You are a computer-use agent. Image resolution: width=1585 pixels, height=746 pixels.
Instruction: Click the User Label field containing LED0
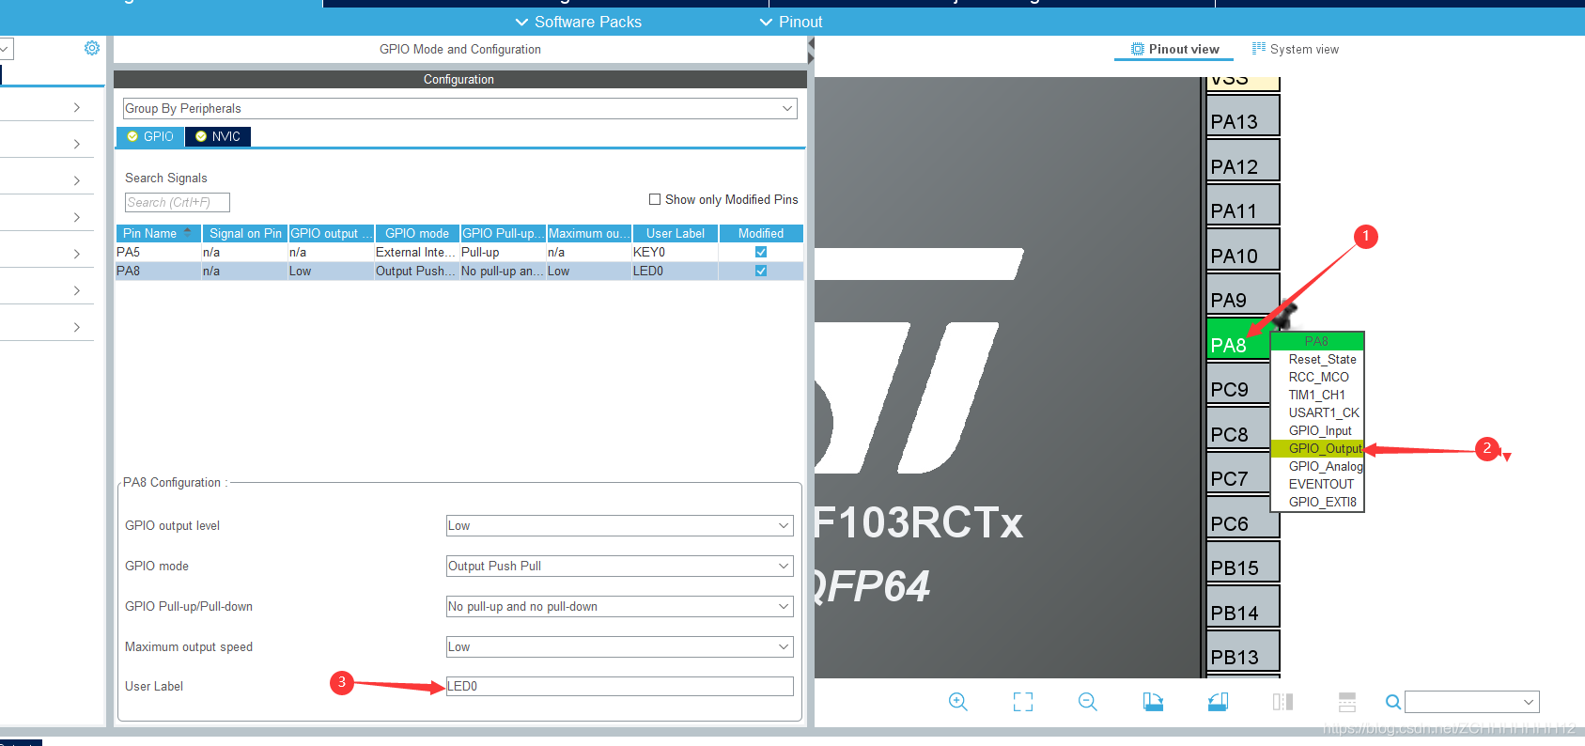coord(620,686)
